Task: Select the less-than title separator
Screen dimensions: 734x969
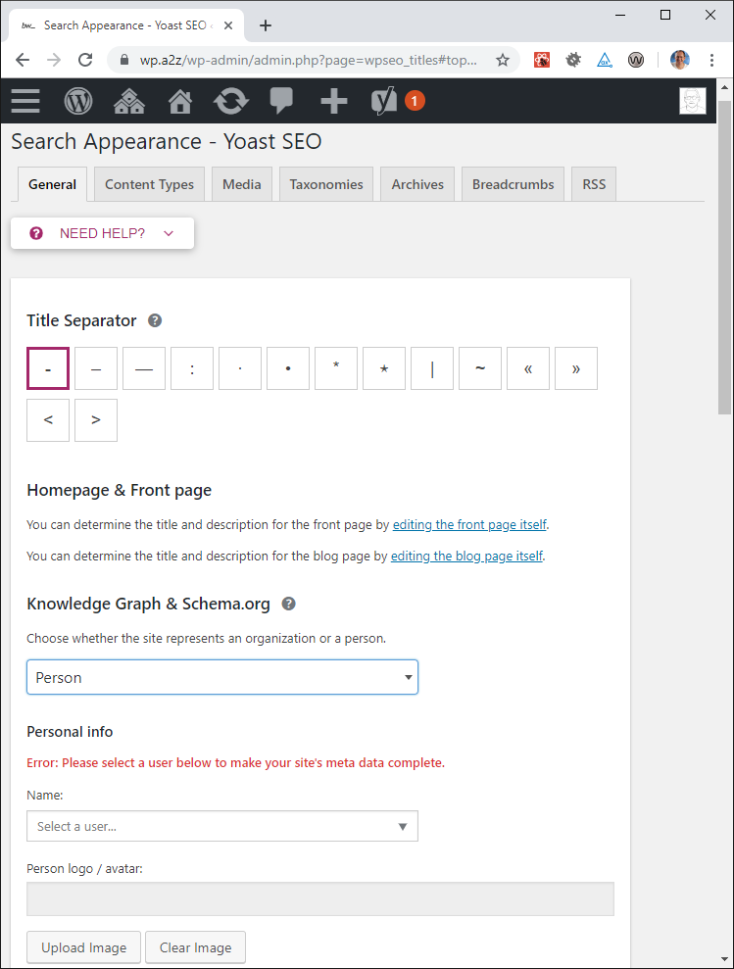Action: [48, 420]
